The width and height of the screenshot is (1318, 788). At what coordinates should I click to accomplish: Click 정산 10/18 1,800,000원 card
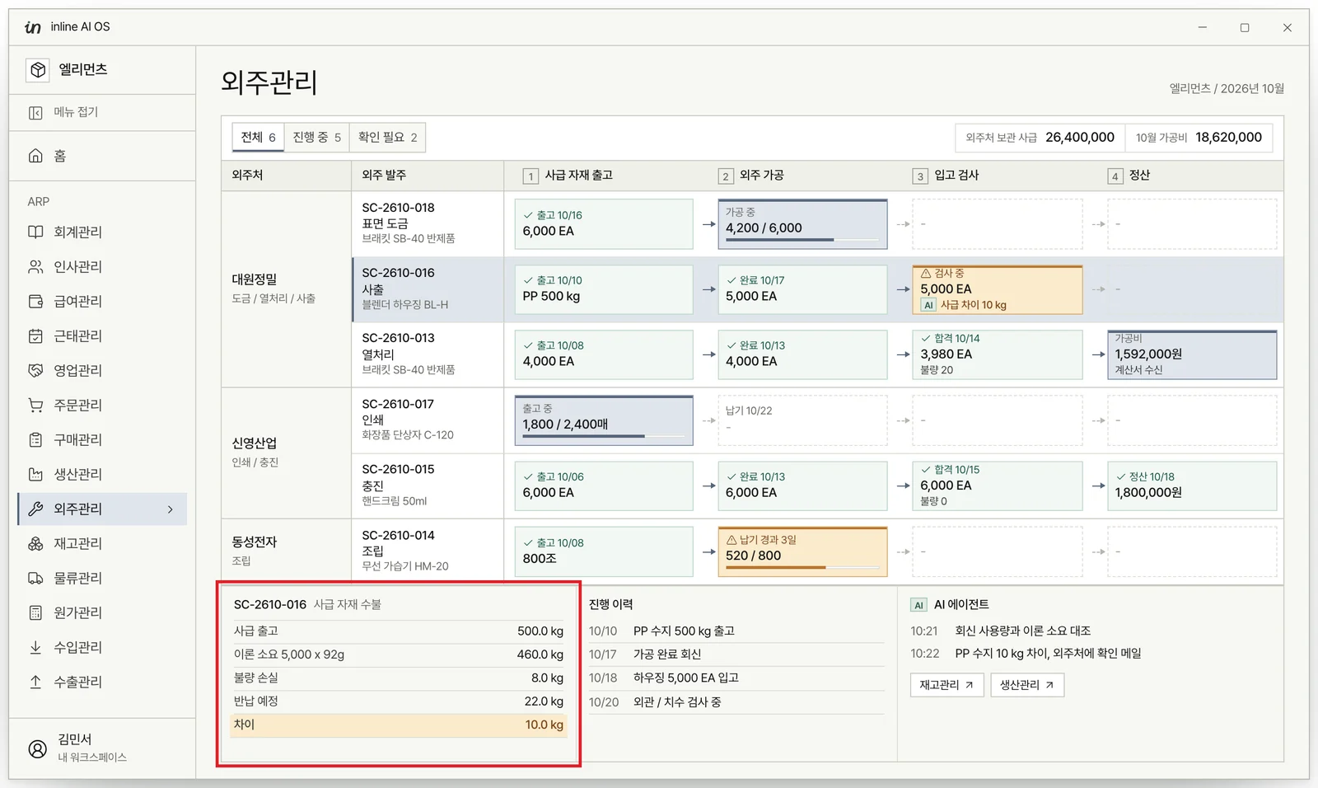coord(1192,485)
